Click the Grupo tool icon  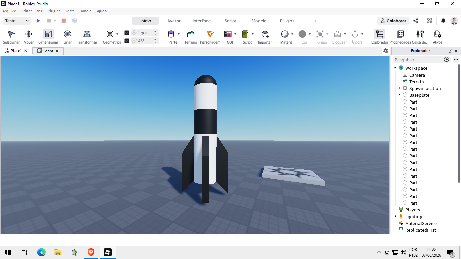[320, 34]
